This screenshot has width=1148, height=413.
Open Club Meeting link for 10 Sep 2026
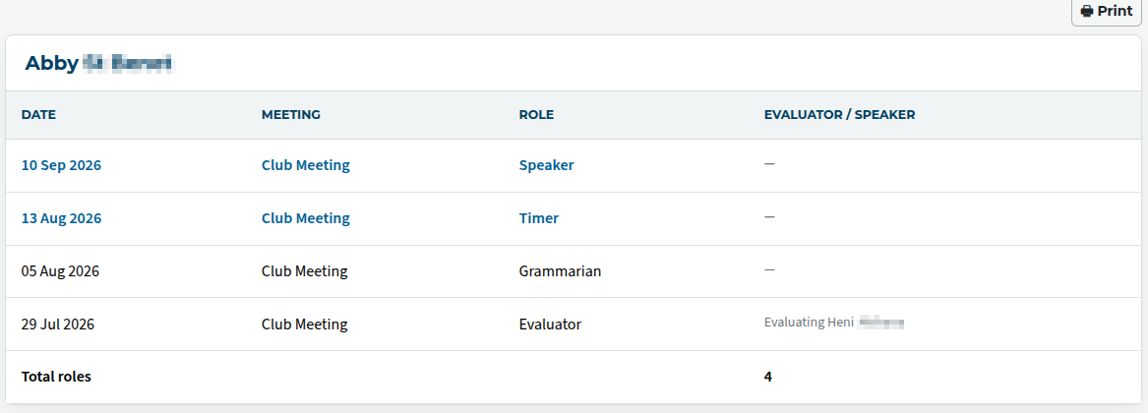(305, 165)
